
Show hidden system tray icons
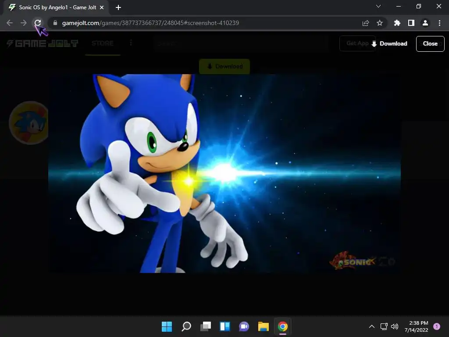coord(372,326)
